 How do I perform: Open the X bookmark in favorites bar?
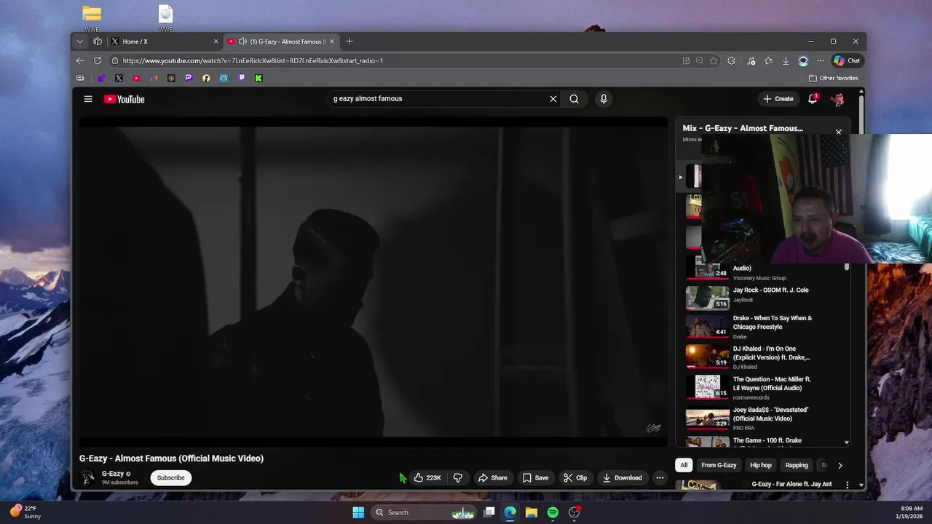pyautogui.click(x=119, y=78)
